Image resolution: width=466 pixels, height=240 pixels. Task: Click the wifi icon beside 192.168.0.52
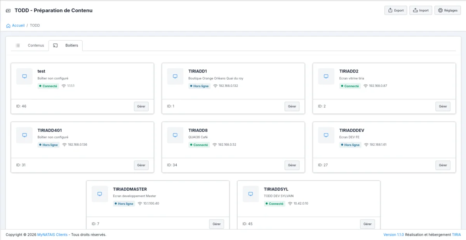pyautogui.click(x=215, y=145)
